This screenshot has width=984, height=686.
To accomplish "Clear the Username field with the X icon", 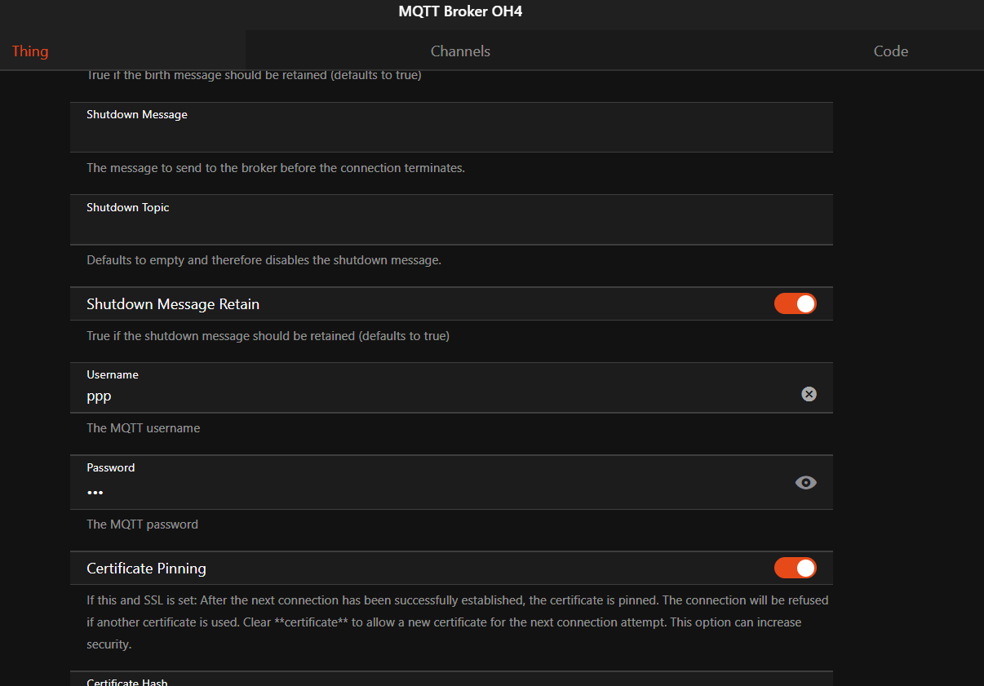I will [809, 394].
